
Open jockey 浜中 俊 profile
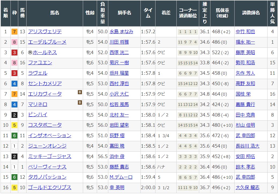click(117, 156)
